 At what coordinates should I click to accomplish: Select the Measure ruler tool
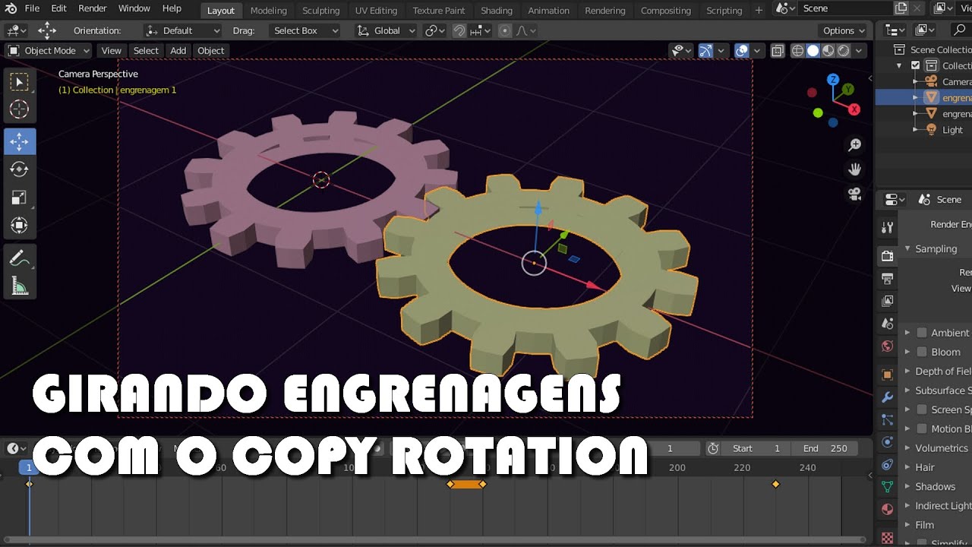point(19,286)
